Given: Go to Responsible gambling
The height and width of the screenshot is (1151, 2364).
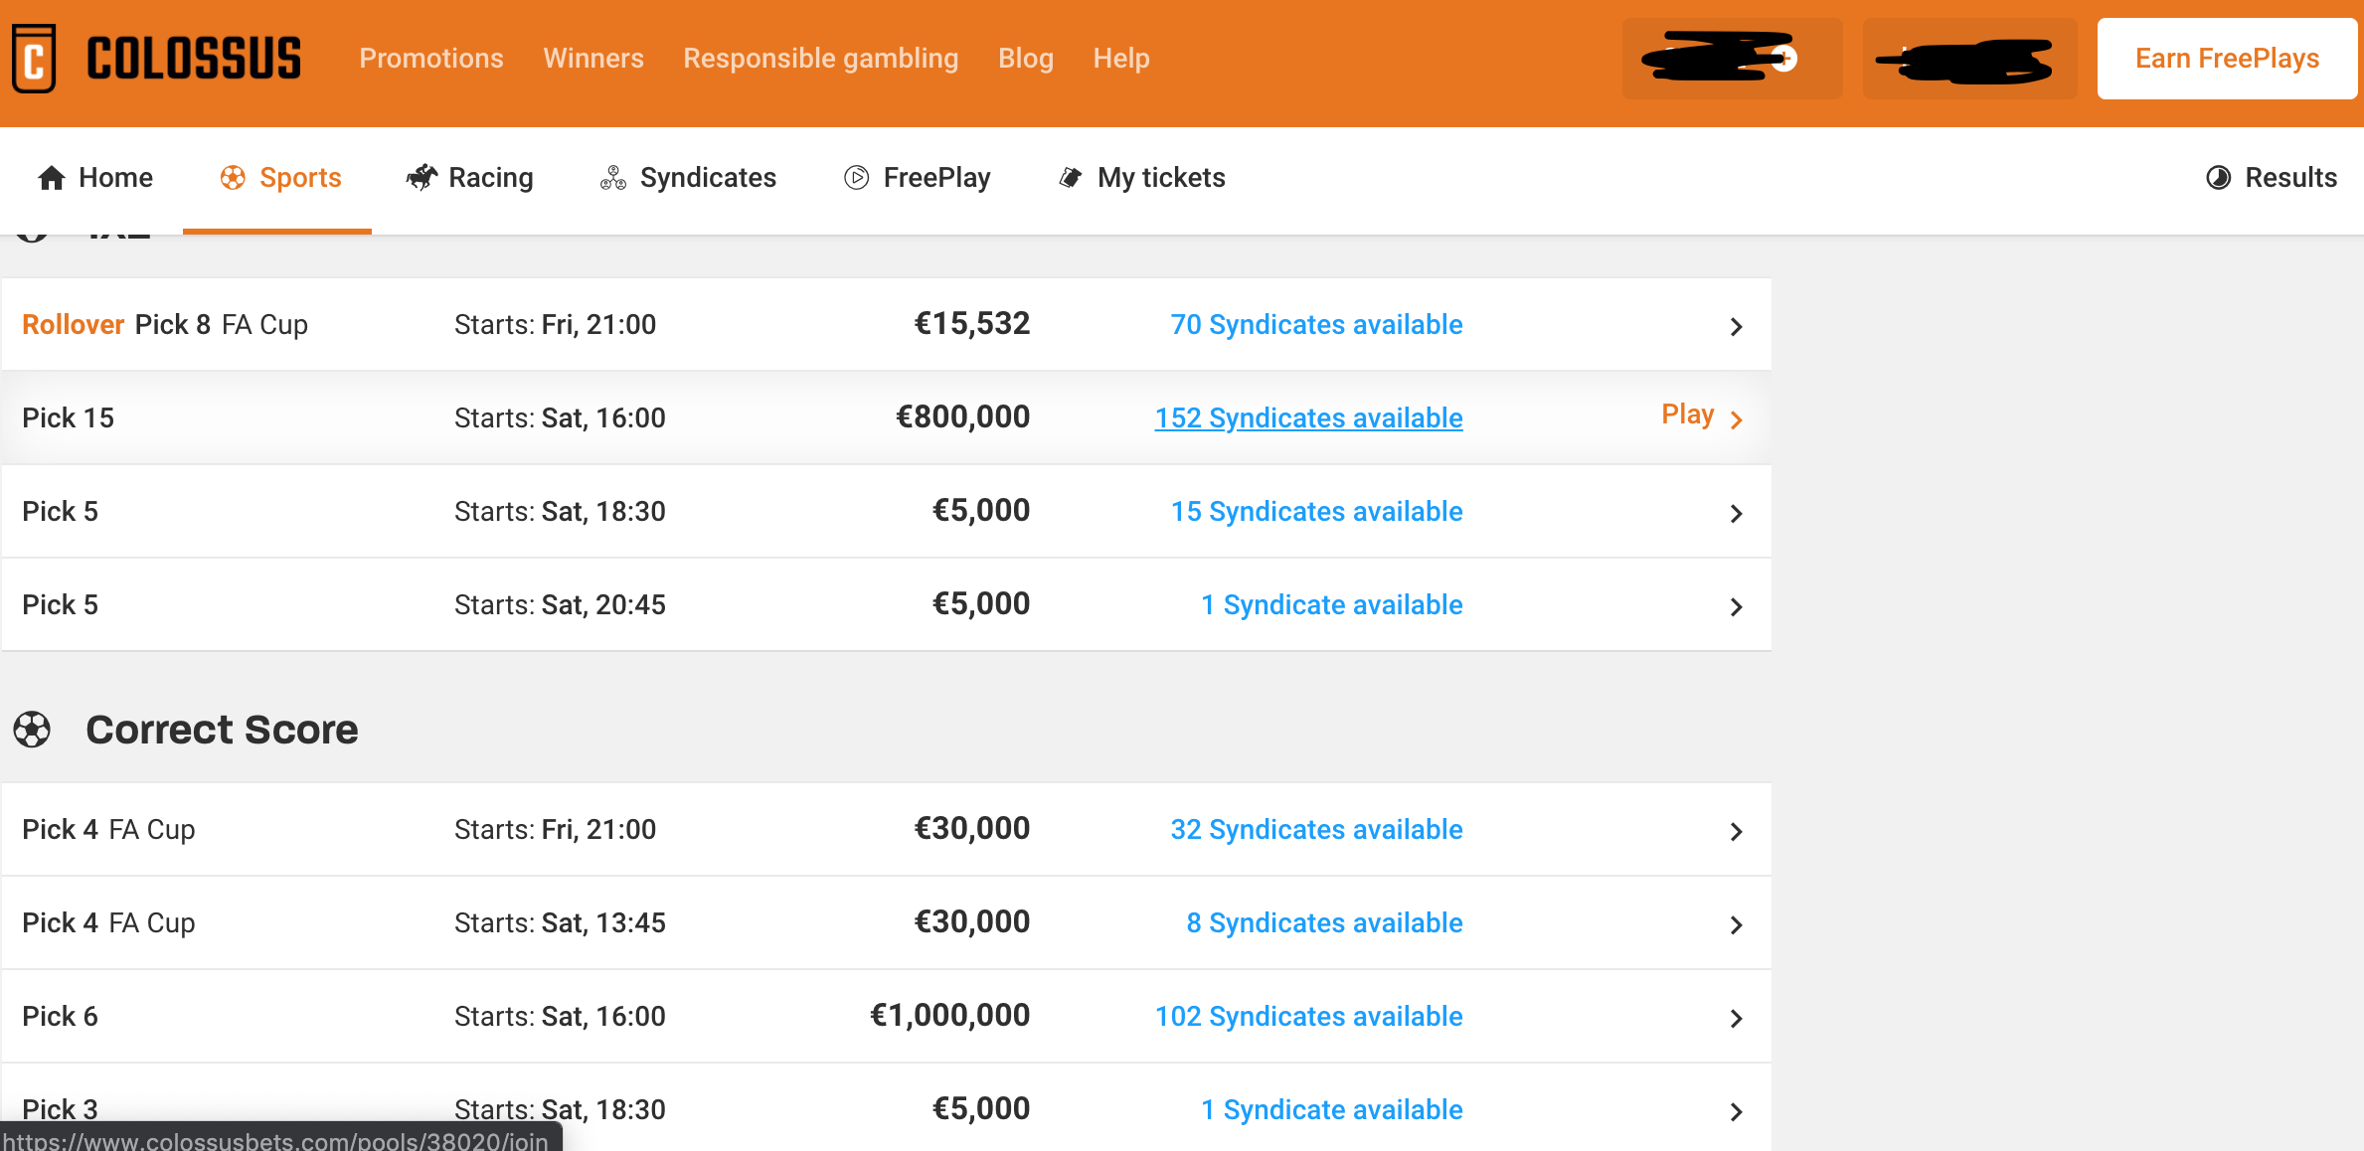Looking at the screenshot, I should (x=821, y=58).
